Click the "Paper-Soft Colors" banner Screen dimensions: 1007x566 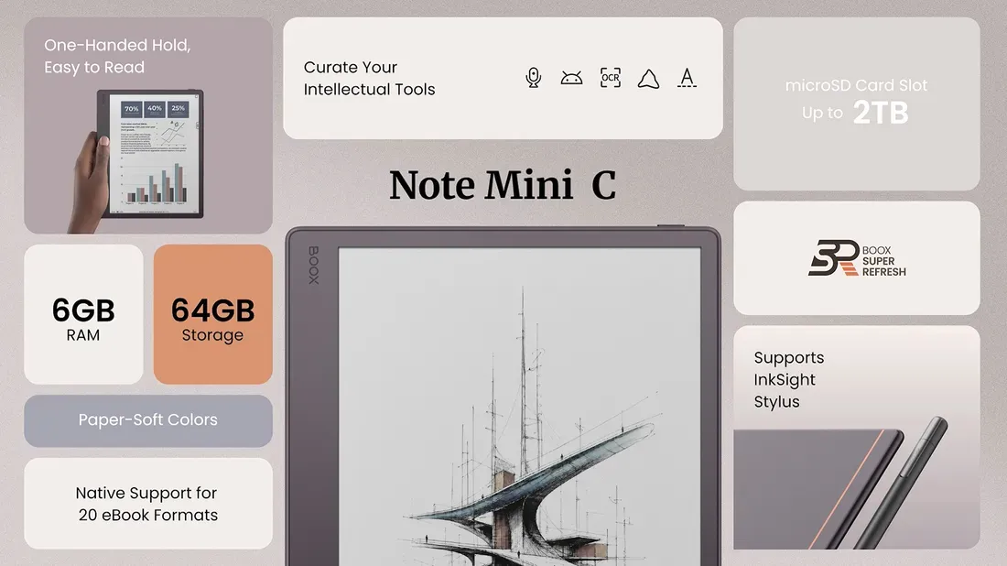tap(148, 420)
